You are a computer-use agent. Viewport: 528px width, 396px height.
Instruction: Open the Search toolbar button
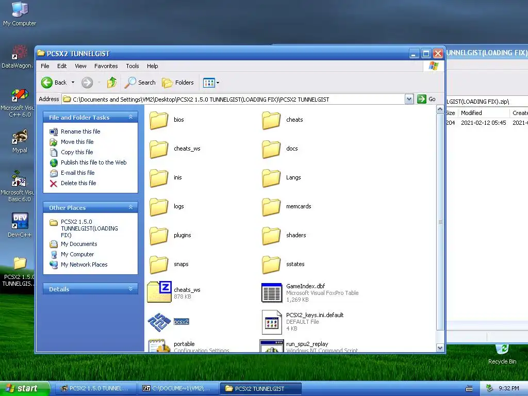140,82
